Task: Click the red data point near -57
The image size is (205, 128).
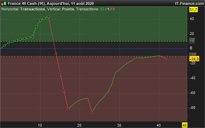Action: [x=64, y=90]
